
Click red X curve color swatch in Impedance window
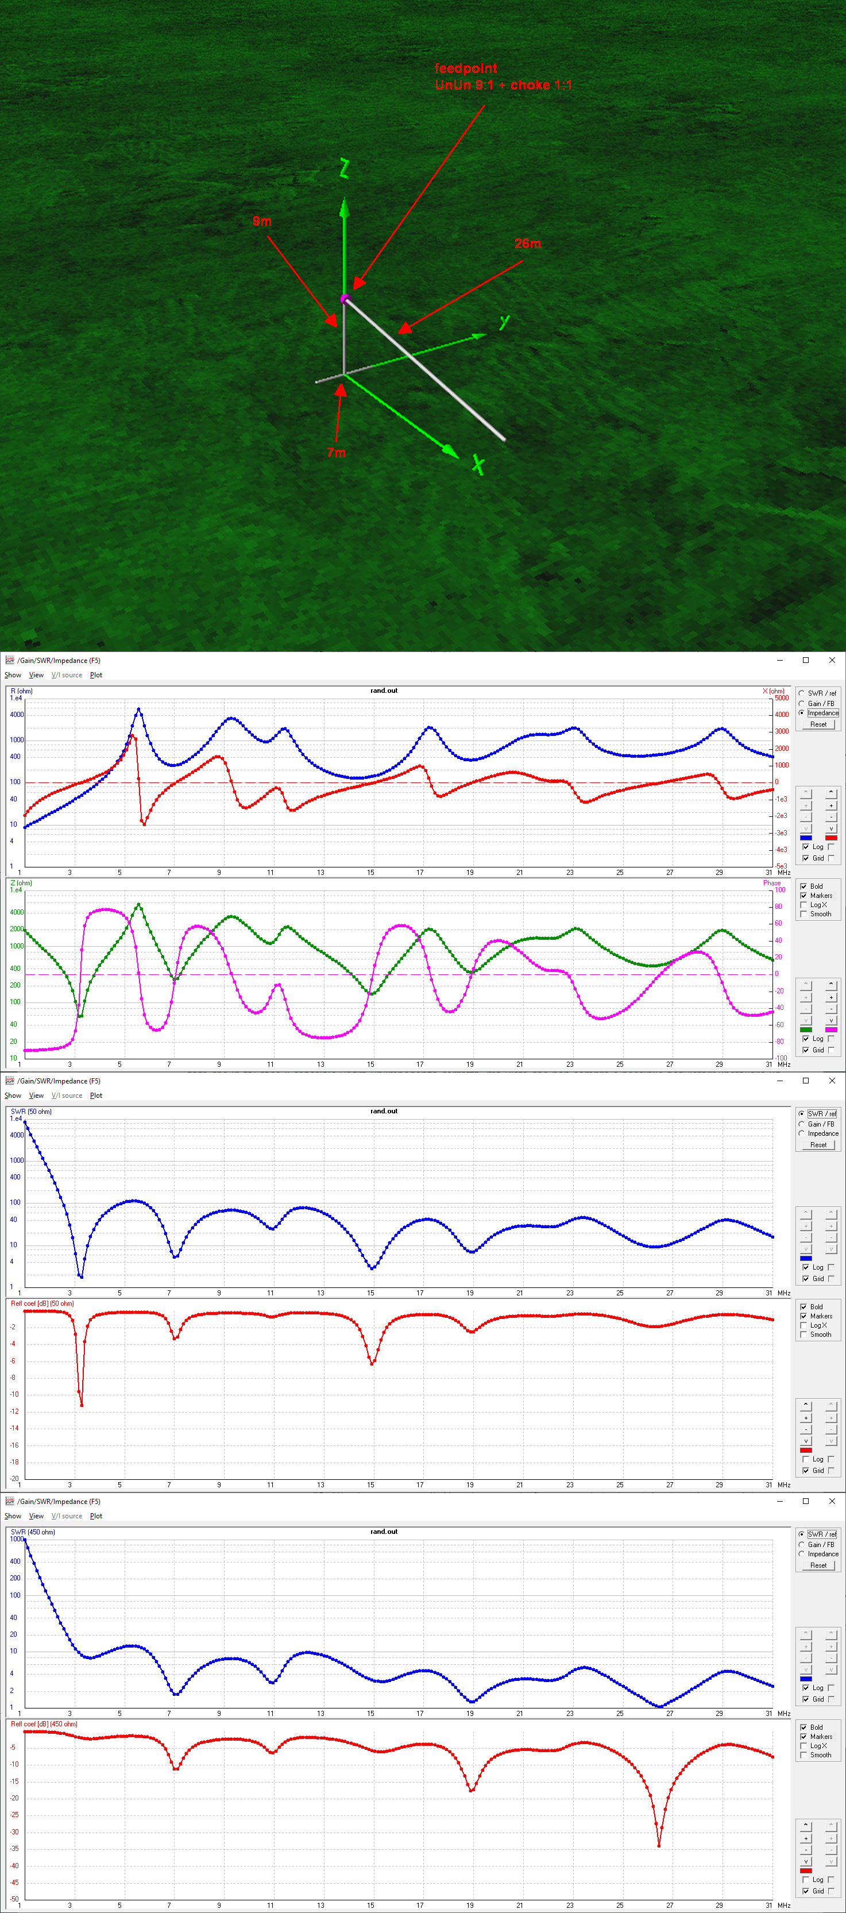[831, 838]
